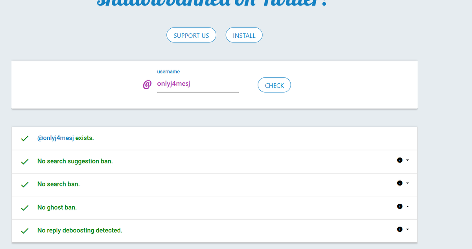This screenshot has height=249, width=472.
Task: Click the INSTALL button
Action: coord(244,35)
